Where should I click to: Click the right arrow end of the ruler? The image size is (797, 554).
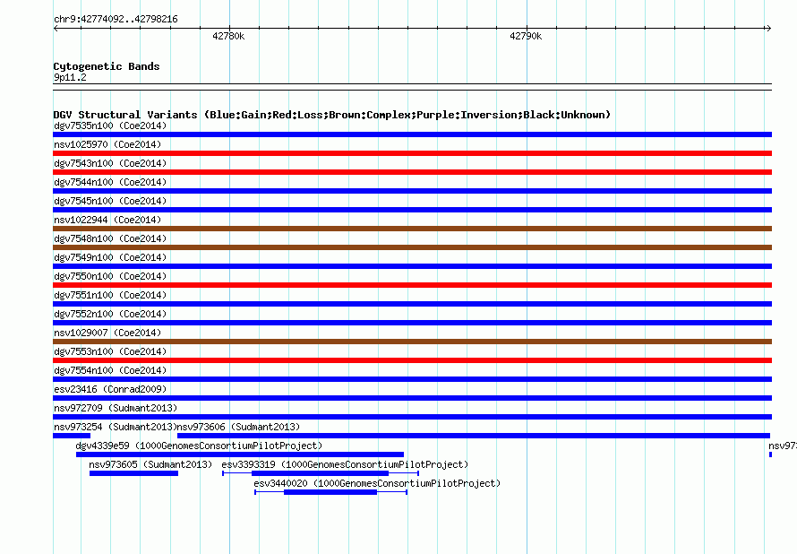[768, 28]
